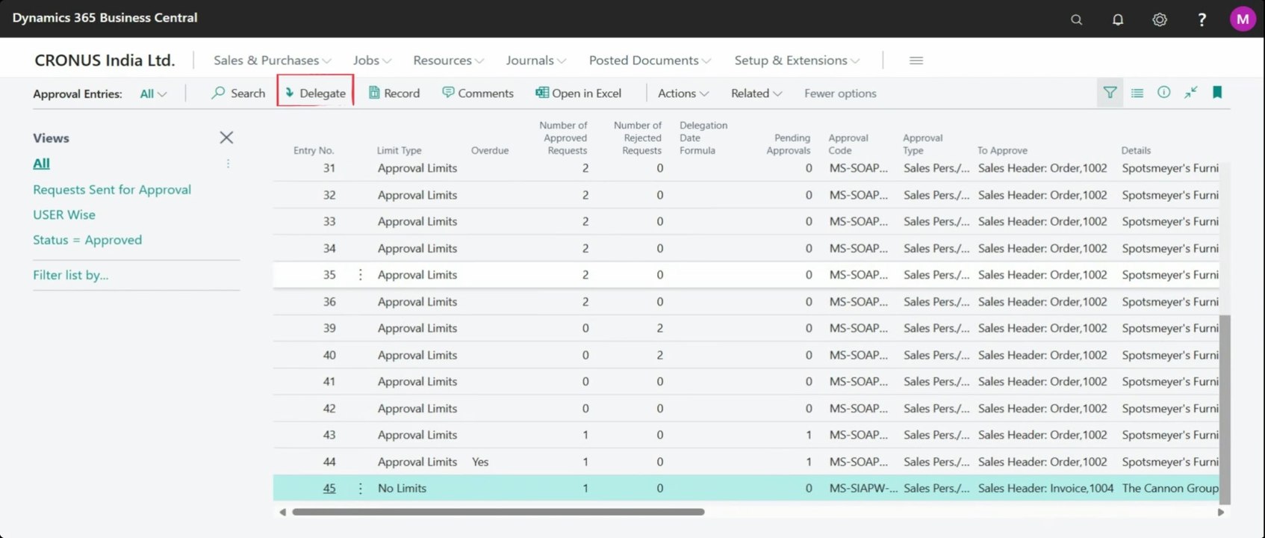Expand the Sales & Purchases menu
The height and width of the screenshot is (538, 1265).
tap(273, 61)
